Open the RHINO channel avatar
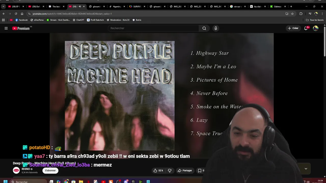 point(16,171)
